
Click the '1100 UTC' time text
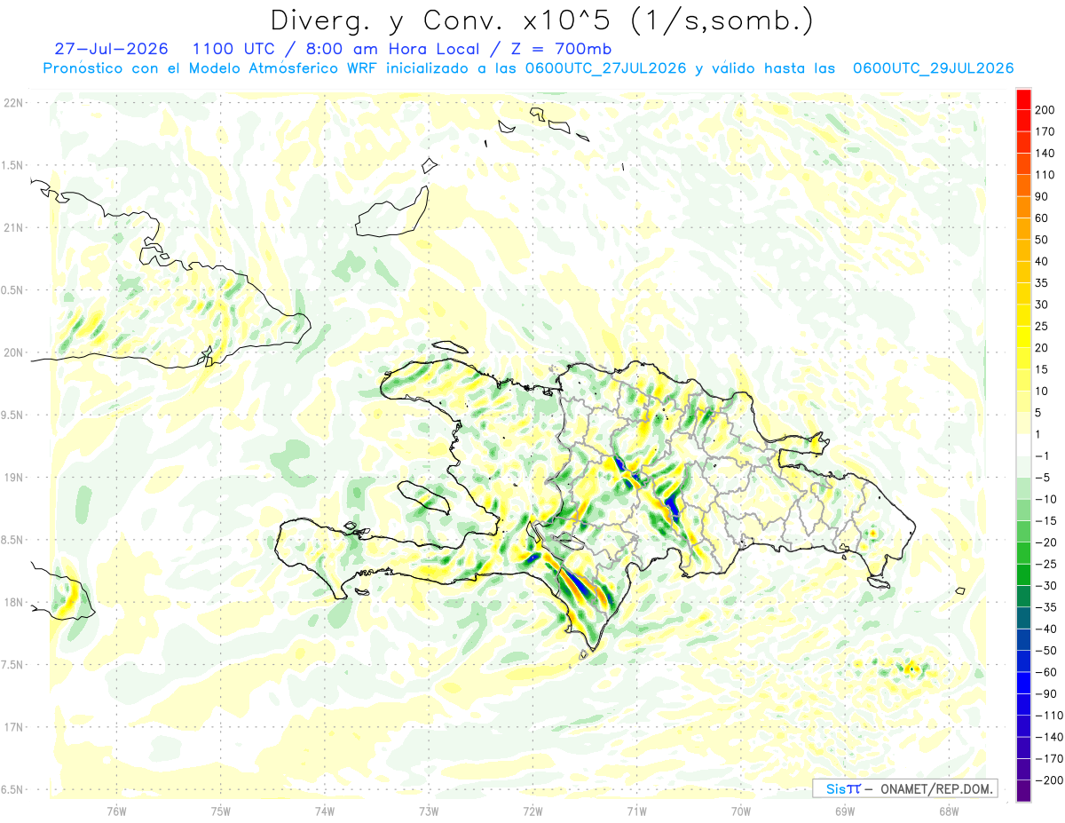(234, 49)
